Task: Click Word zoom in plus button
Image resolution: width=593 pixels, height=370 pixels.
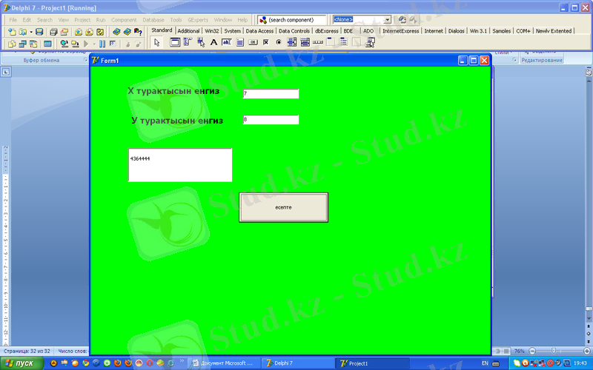Action: click(587, 351)
